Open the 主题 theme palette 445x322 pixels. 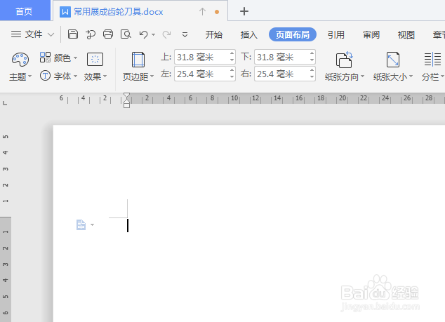coord(20,67)
